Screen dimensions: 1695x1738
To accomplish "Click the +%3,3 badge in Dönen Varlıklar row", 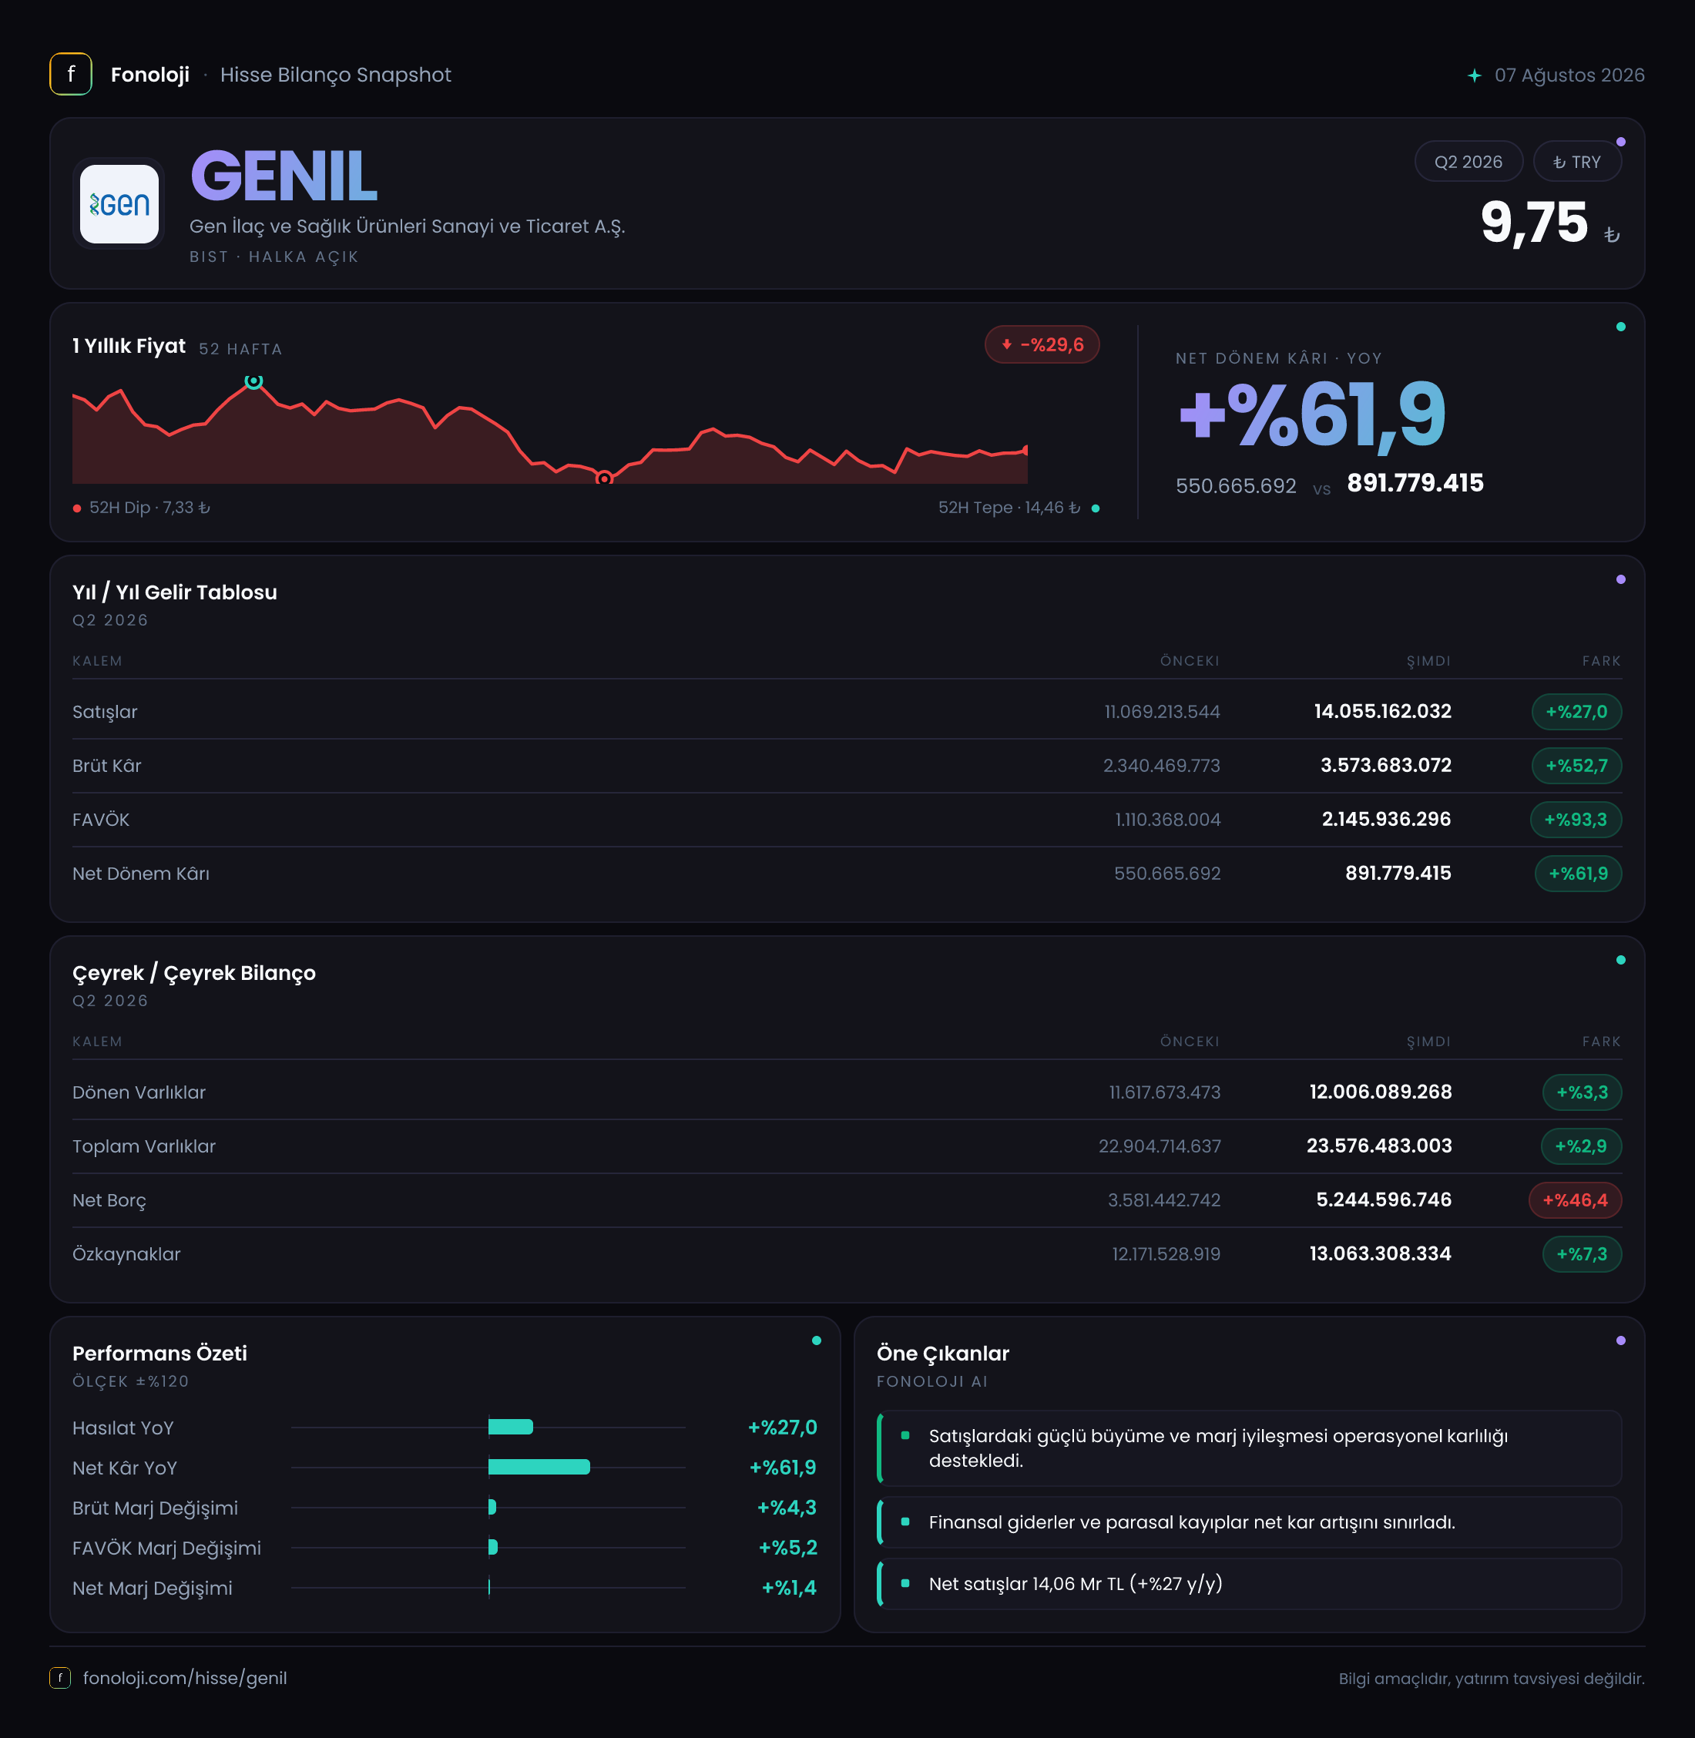I will (1581, 1092).
